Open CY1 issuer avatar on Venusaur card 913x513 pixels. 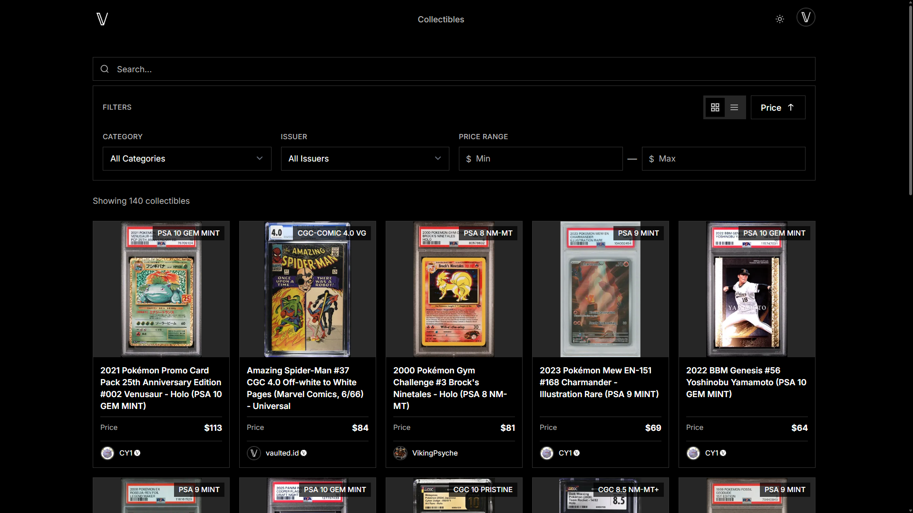pos(107,453)
